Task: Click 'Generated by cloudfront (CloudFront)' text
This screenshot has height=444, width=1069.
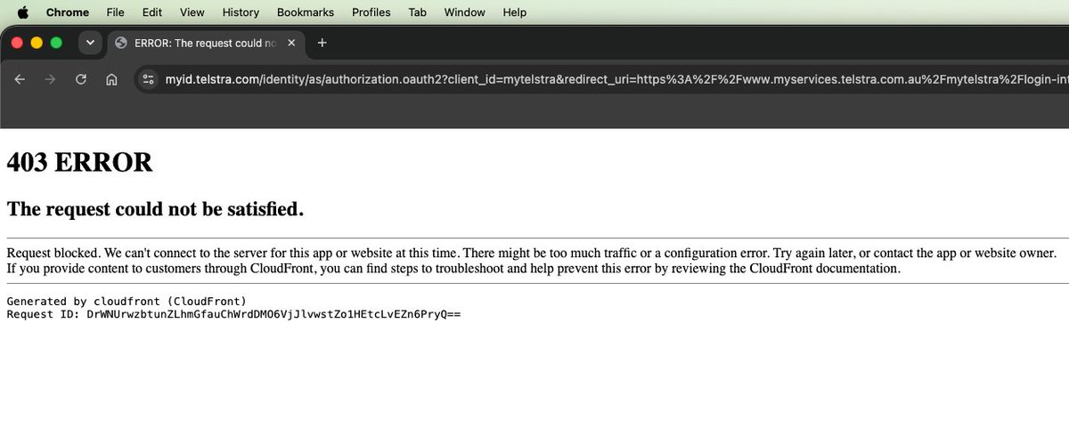Action: [126, 302]
